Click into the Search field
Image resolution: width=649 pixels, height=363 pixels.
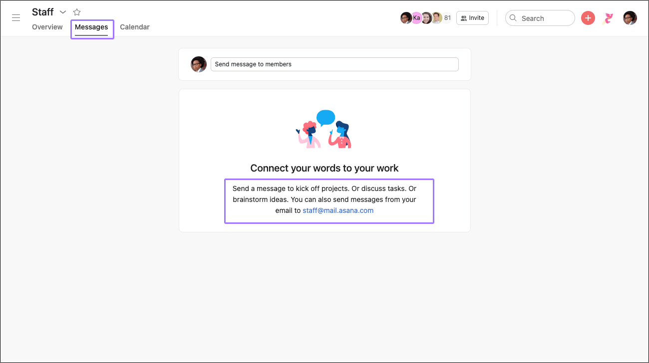(x=540, y=18)
